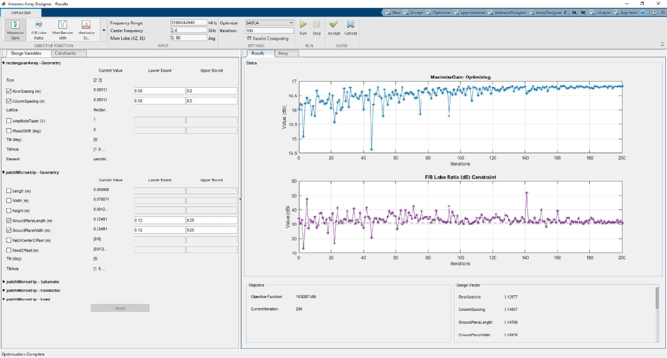Enable the Parallel Computing checkbox
The width and height of the screenshot is (667, 358).
[249, 39]
